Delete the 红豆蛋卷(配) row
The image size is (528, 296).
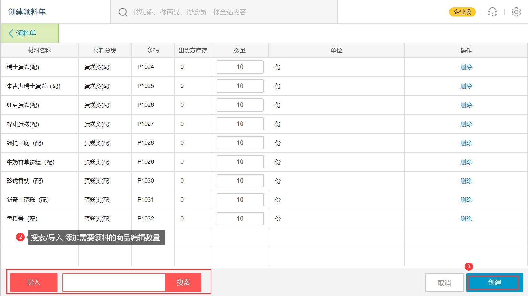466,105
